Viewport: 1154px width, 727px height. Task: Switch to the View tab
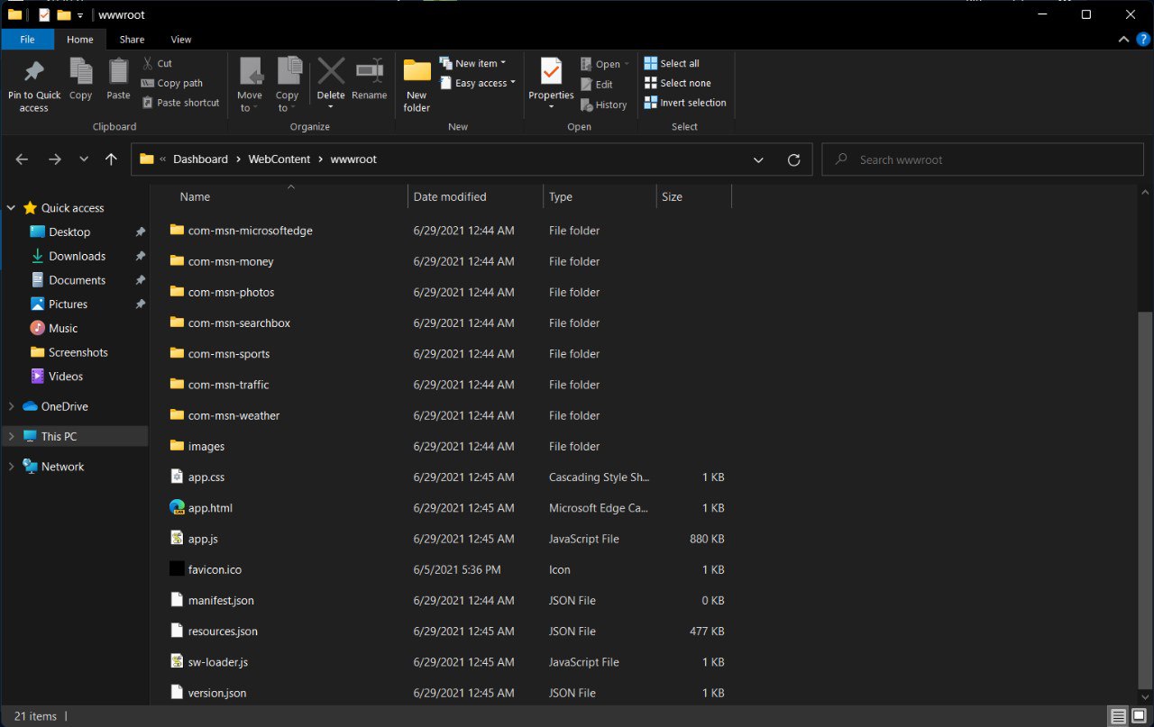pos(181,40)
